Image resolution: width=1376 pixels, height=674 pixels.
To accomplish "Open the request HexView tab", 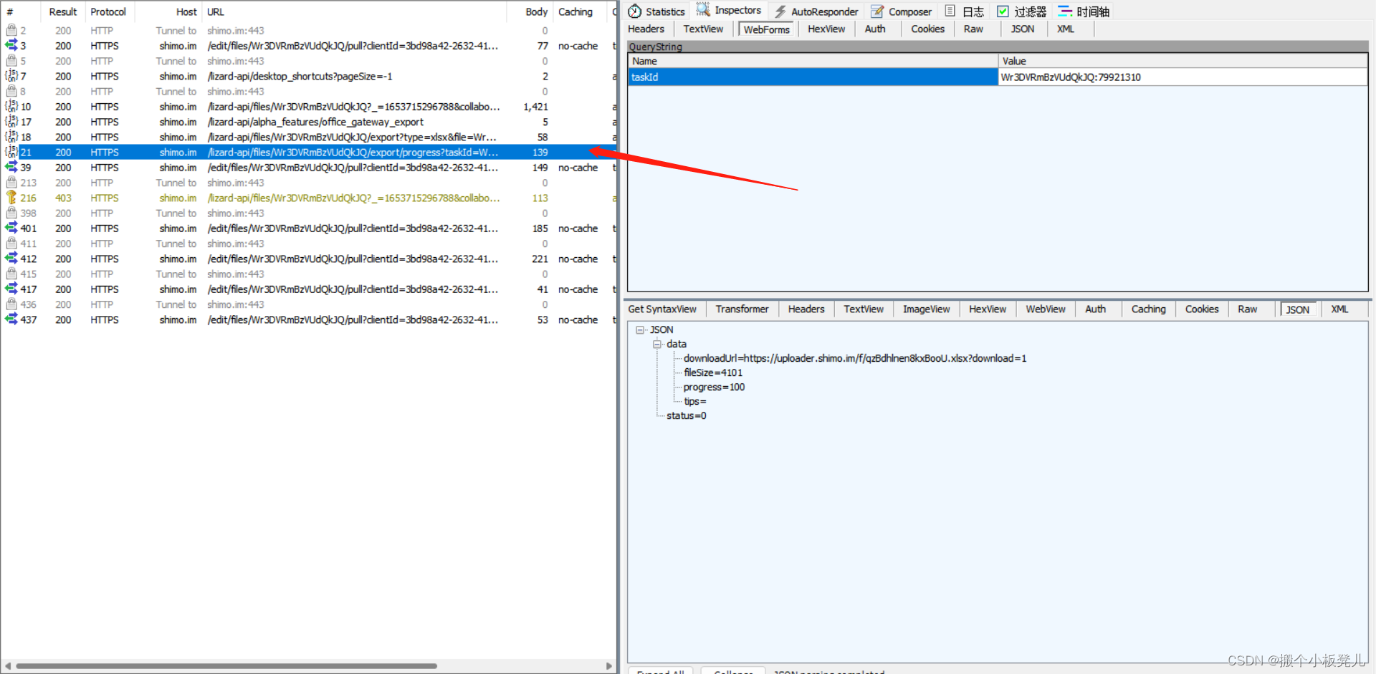I will click(826, 29).
